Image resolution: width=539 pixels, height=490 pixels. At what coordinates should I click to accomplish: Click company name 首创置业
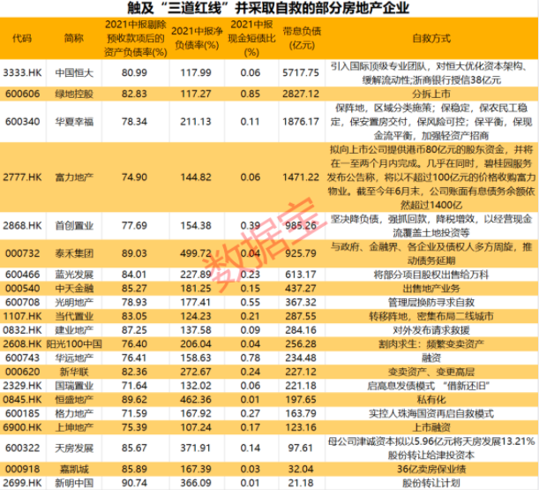pyautogui.click(x=74, y=226)
